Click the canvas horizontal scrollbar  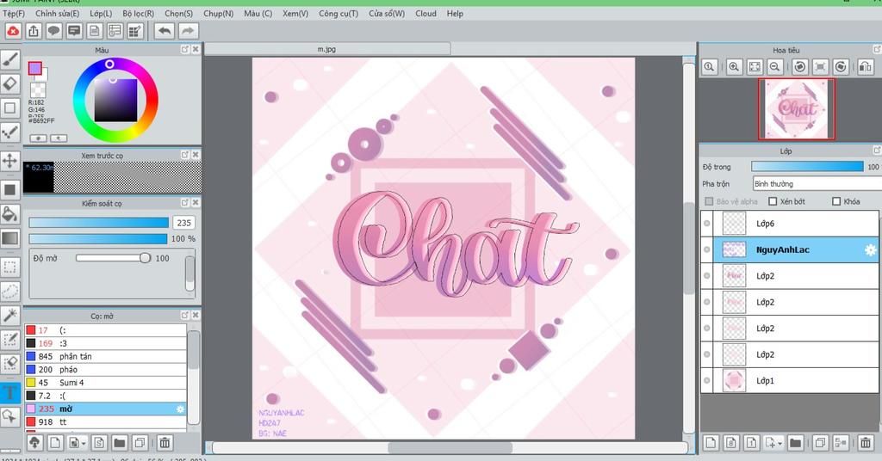point(450,448)
